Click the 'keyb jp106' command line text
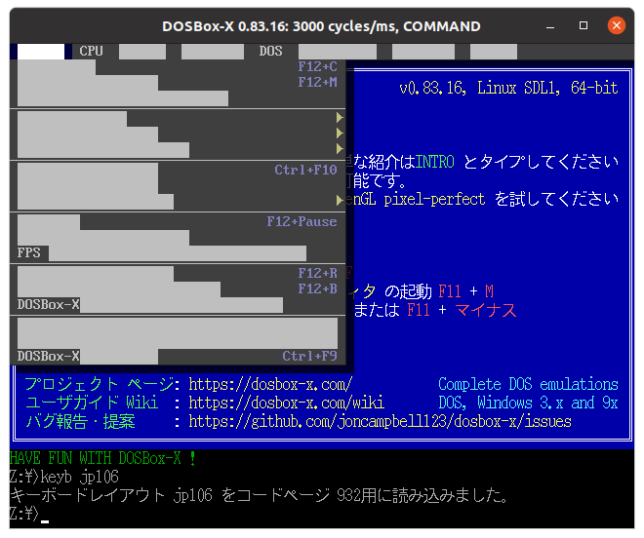This screenshot has width=644, height=538. pos(80,477)
